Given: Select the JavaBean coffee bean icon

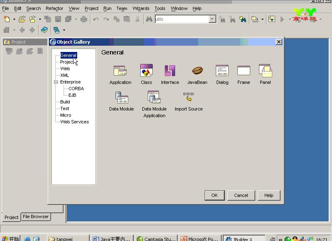Looking at the screenshot, I should point(198,71).
